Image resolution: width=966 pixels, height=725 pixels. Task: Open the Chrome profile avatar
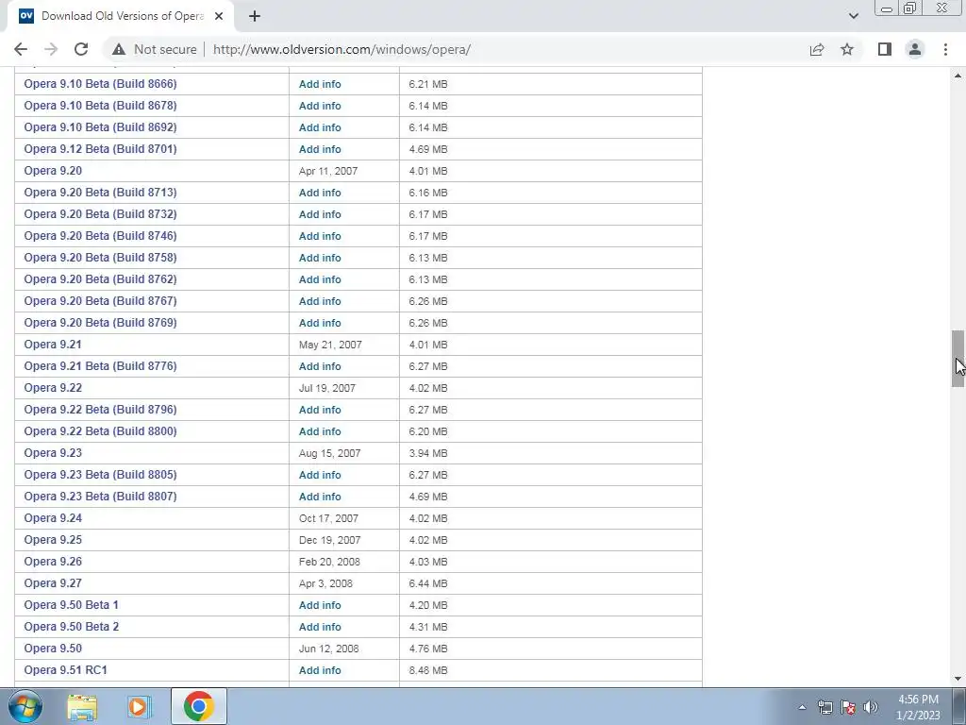pyautogui.click(x=915, y=49)
